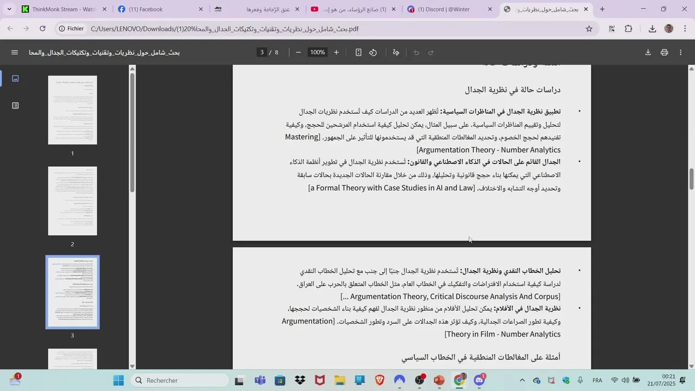The height and width of the screenshot is (391, 695).
Task: Click the document scrollbar down arrow
Action: coord(691,366)
